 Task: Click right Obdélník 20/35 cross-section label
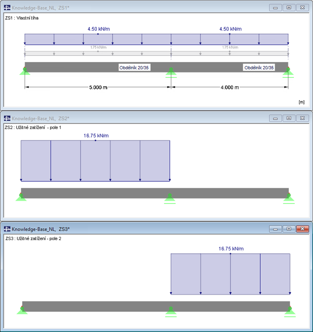[259, 68]
